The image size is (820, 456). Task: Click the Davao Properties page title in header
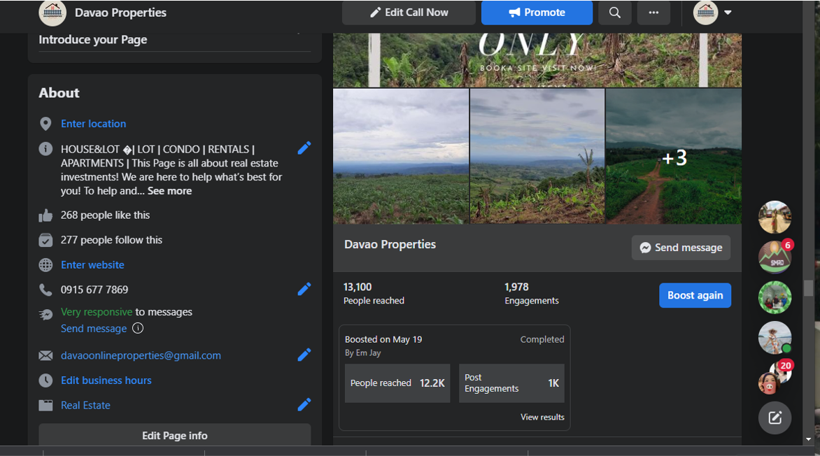click(x=120, y=13)
